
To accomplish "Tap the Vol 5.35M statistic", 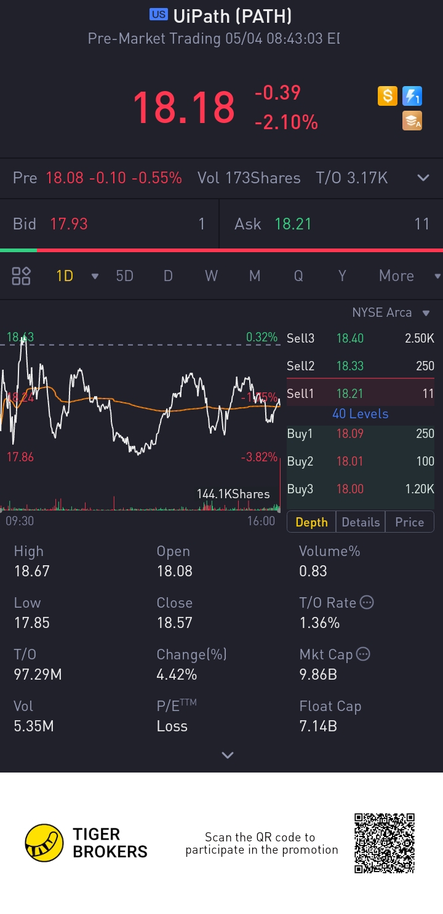I will pyautogui.click(x=34, y=716).
